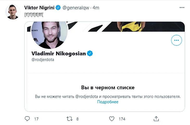This screenshot has width=190, height=125.
Task: Open the circled three-dot profile options button
Action: coord(176,40)
